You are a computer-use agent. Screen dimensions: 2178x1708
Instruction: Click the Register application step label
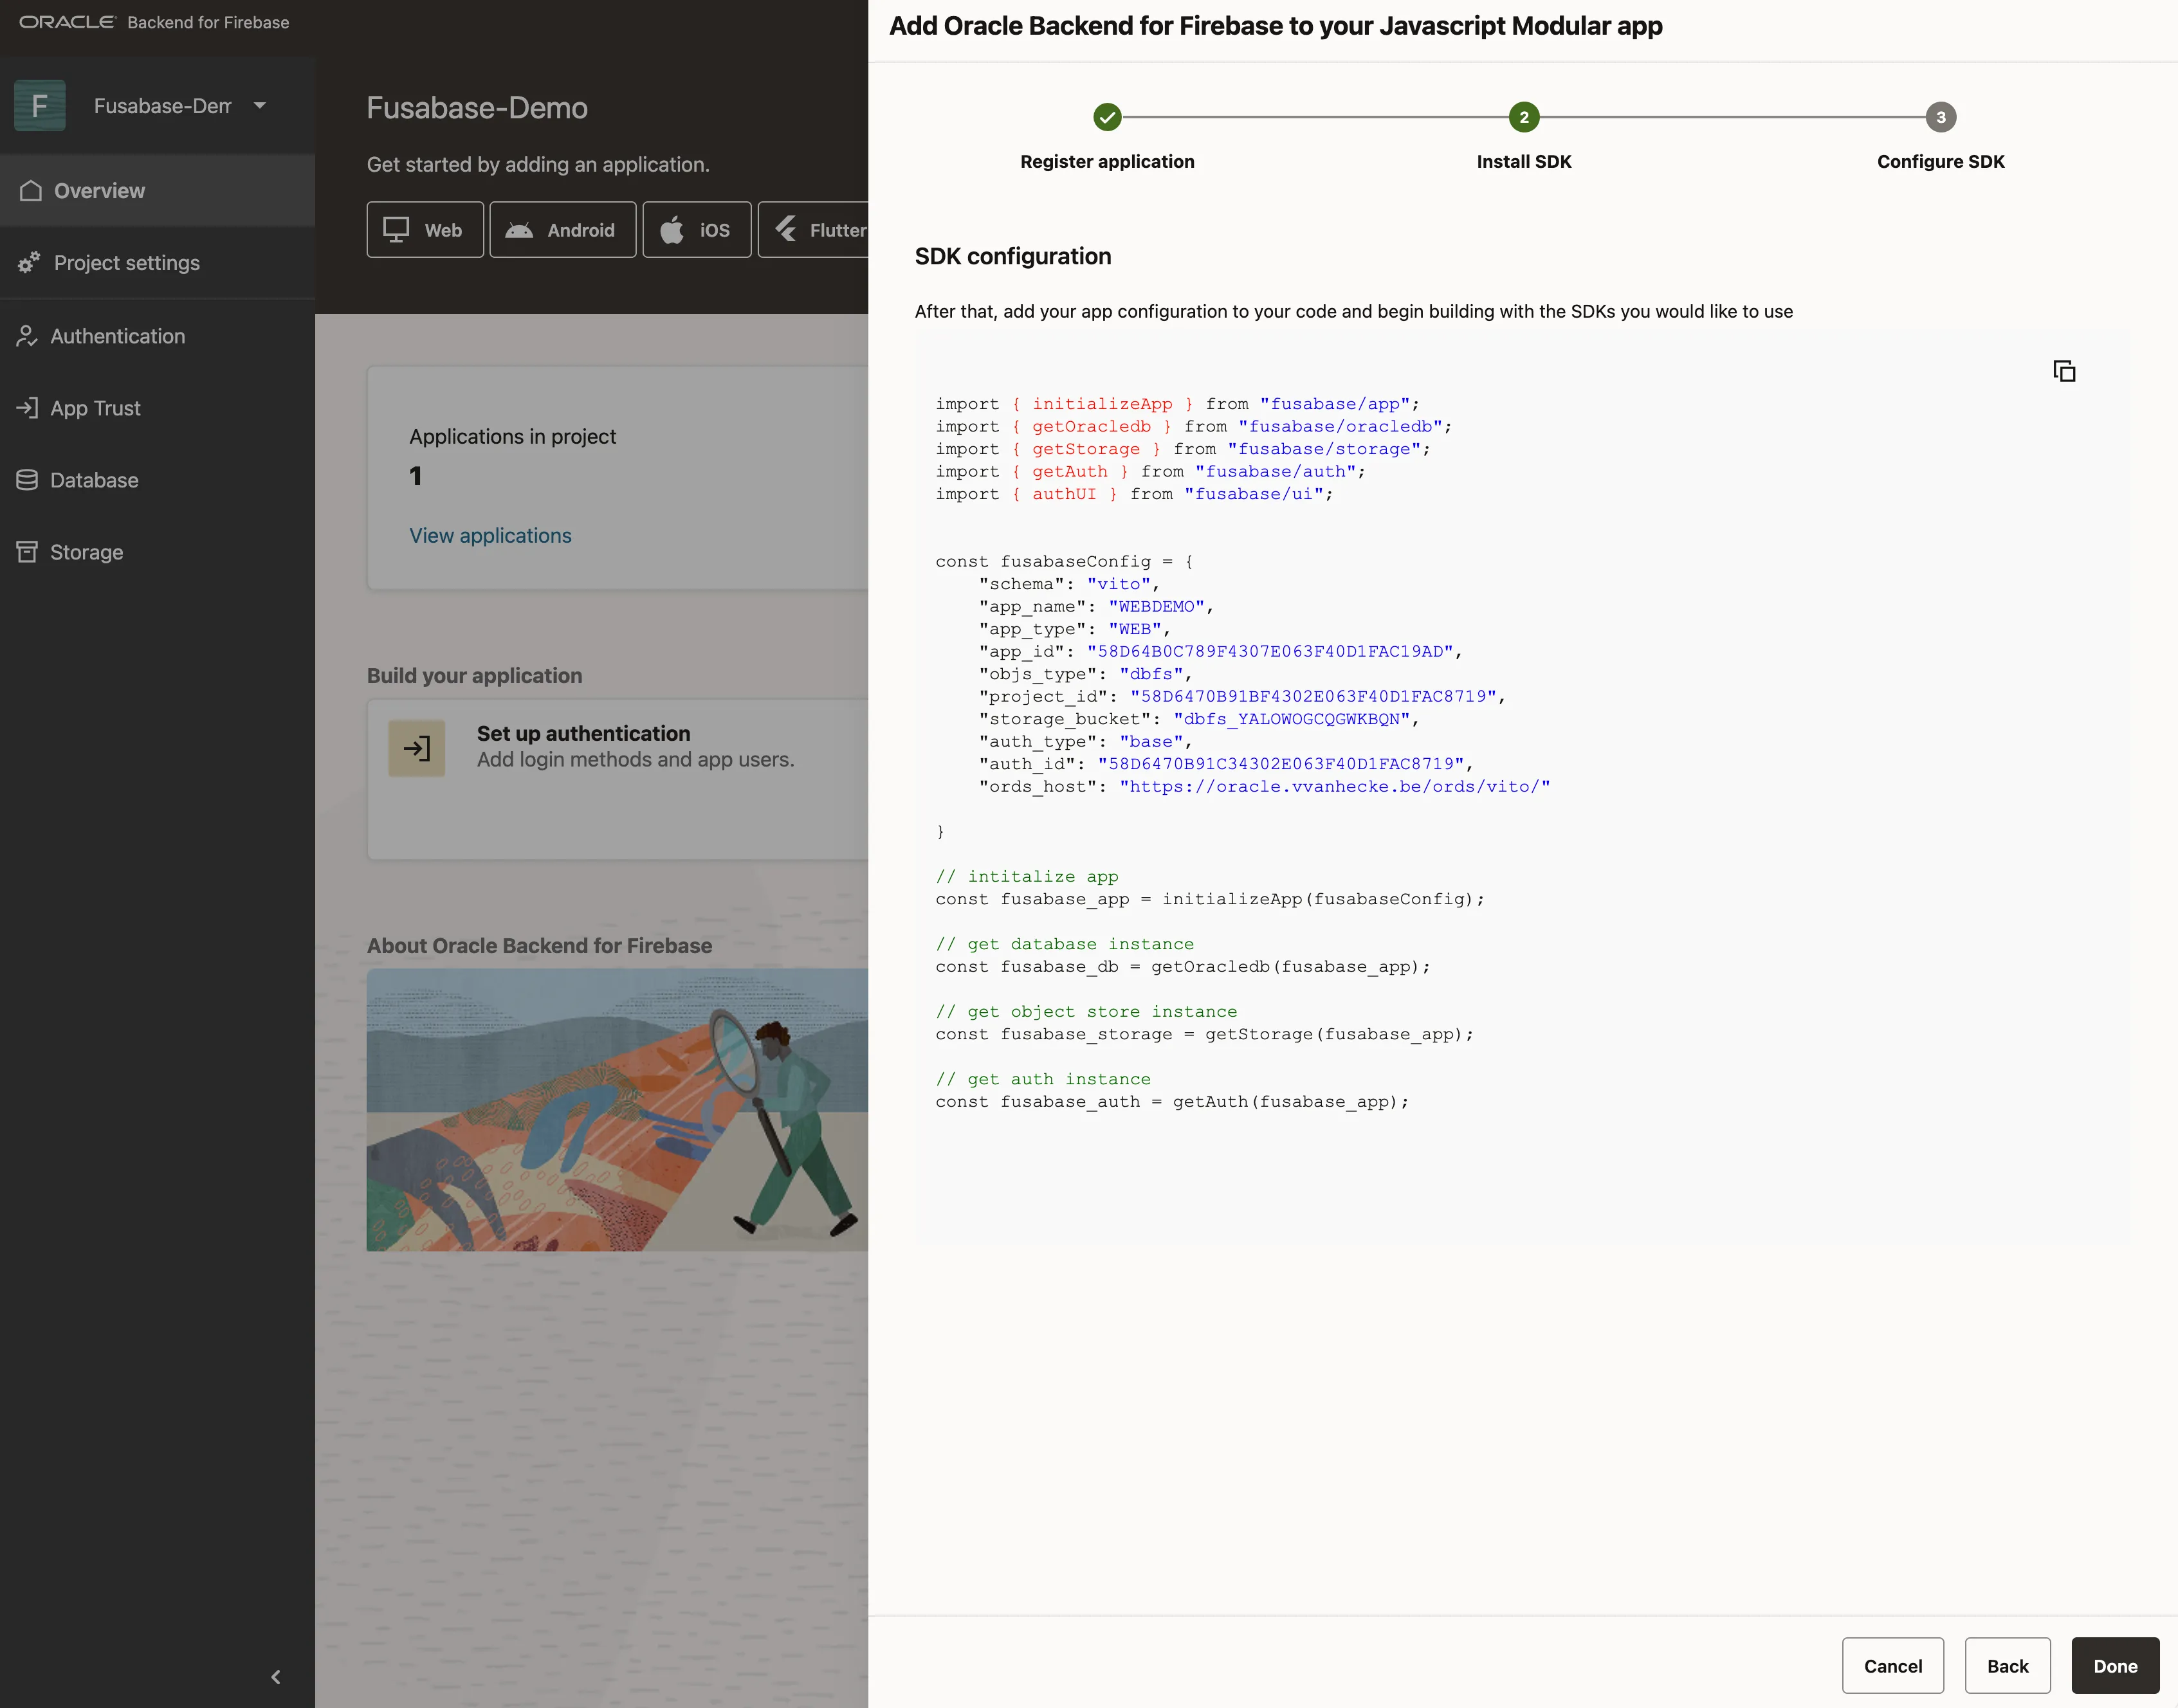[1107, 161]
